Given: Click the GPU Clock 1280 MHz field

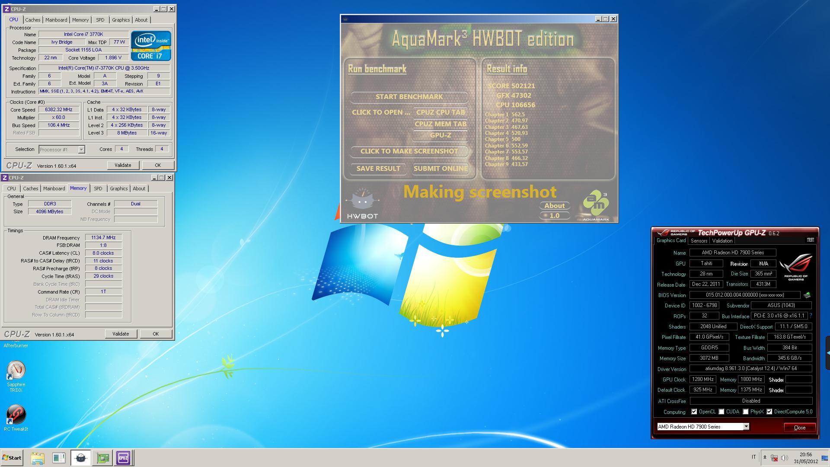Looking at the screenshot, I should tap(702, 379).
